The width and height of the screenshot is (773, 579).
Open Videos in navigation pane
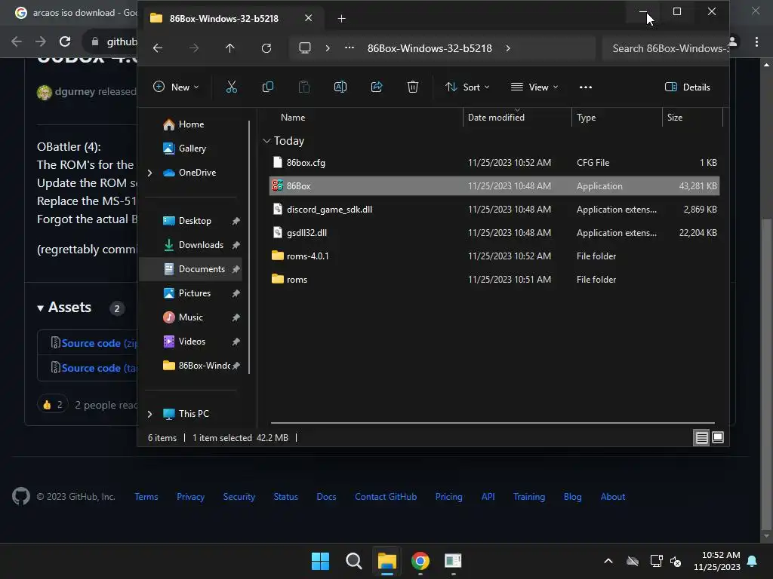192,342
